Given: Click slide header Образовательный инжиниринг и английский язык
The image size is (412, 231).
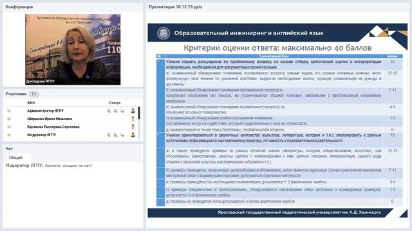Looking at the screenshot, I should [249, 33].
